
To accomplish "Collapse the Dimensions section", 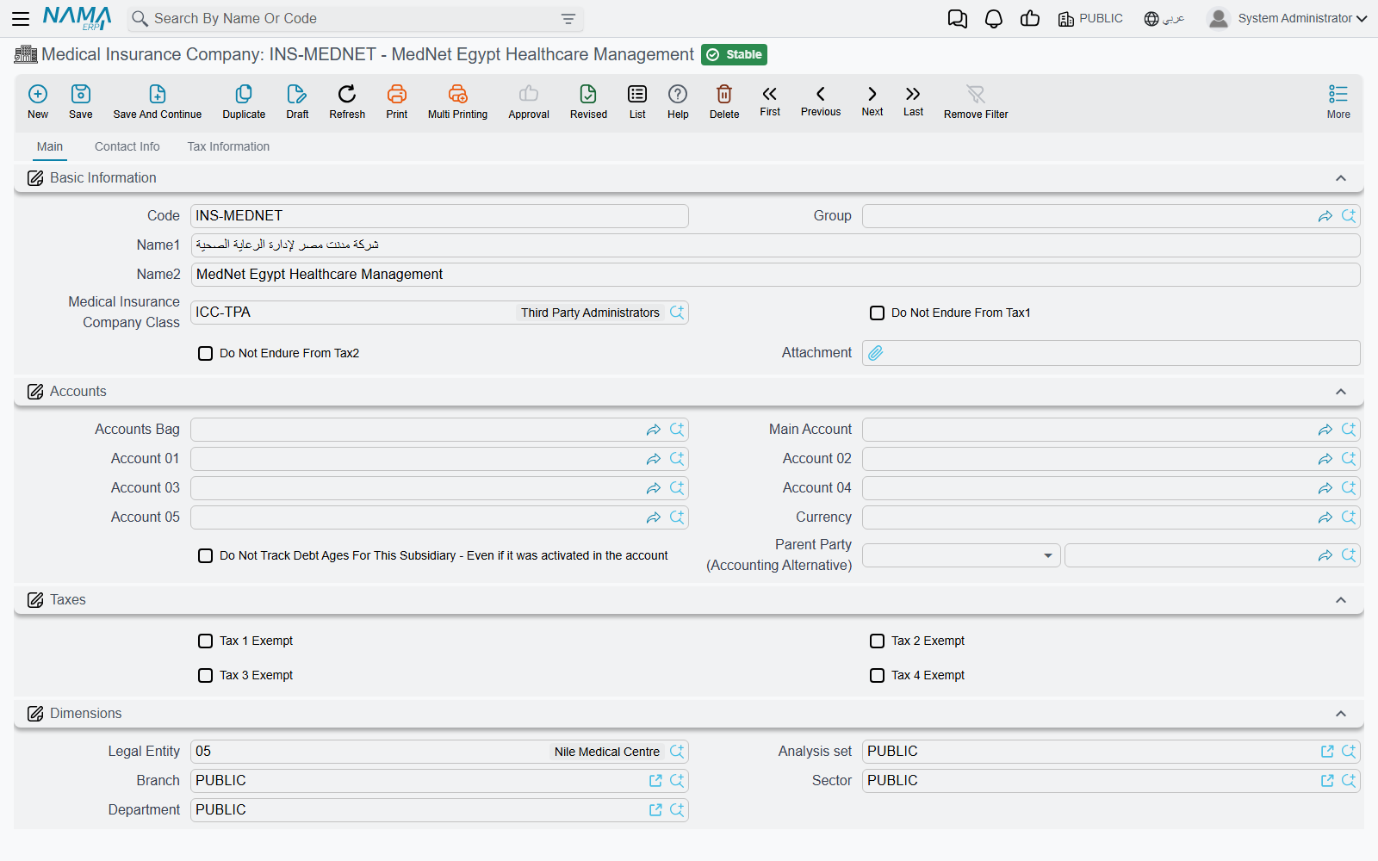I will [x=1341, y=714].
